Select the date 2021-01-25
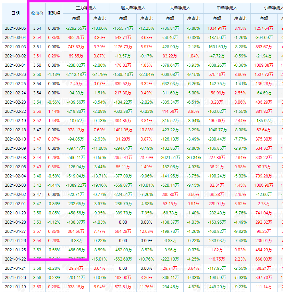 (x=15, y=250)
